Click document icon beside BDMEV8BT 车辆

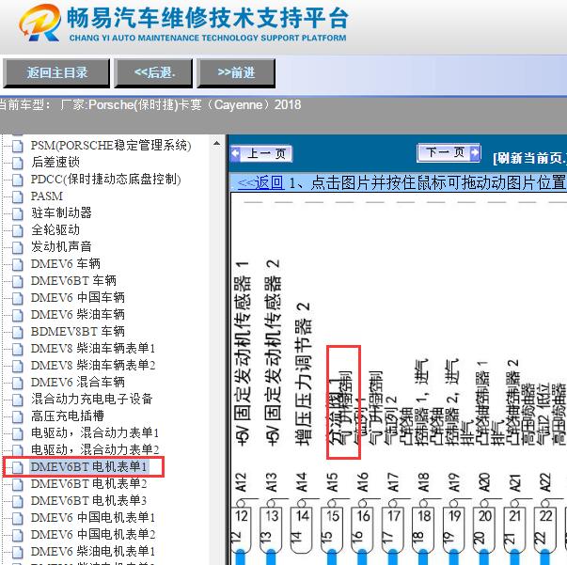[17, 332]
